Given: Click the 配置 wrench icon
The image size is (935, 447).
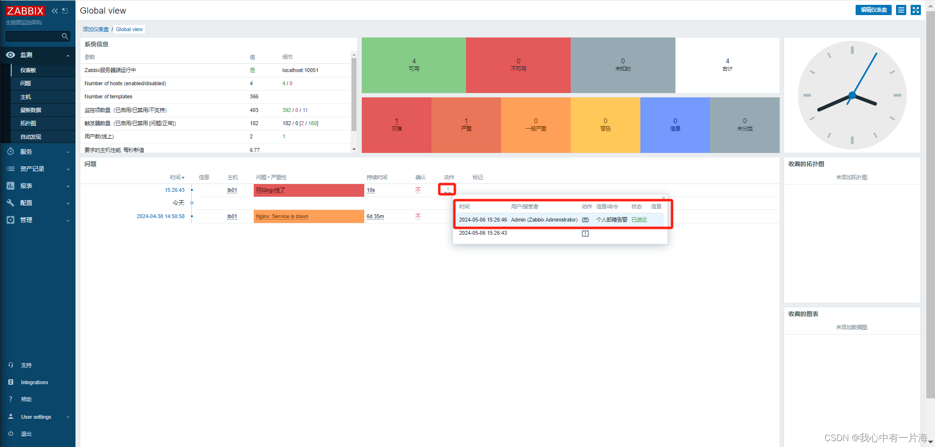Looking at the screenshot, I should click(x=10, y=203).
